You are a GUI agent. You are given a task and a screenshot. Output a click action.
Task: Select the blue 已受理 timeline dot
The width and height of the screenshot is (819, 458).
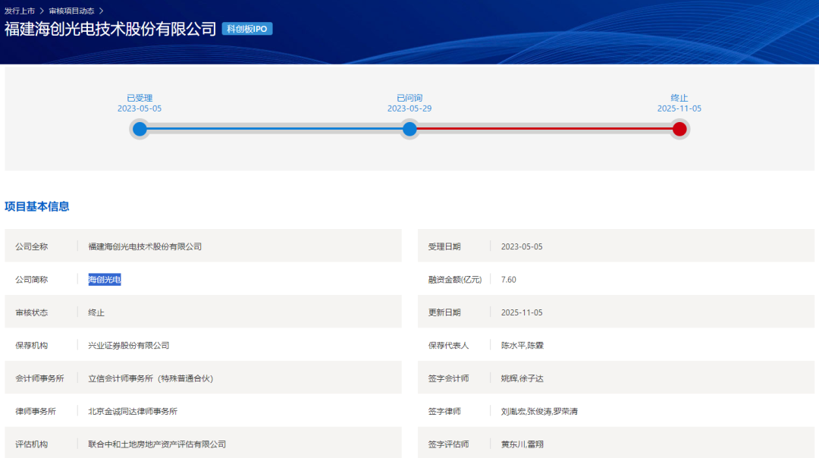140,129
